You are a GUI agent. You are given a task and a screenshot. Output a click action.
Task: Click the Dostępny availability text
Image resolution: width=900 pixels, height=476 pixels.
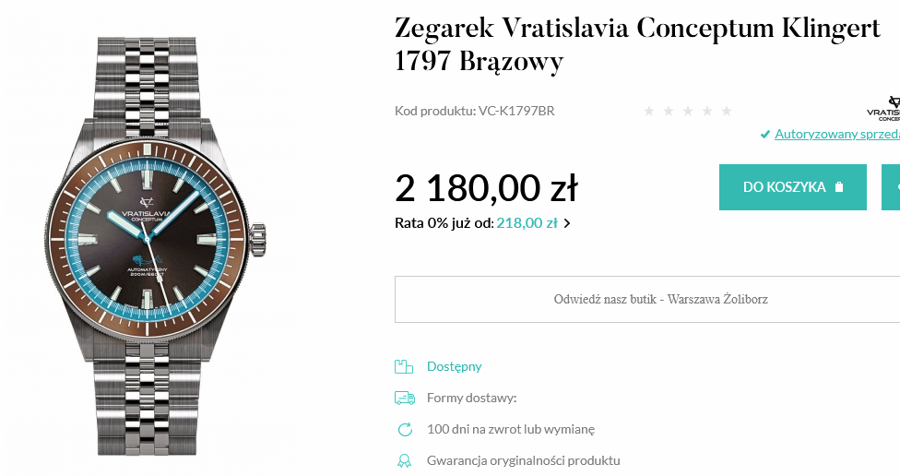click(454, 366)
